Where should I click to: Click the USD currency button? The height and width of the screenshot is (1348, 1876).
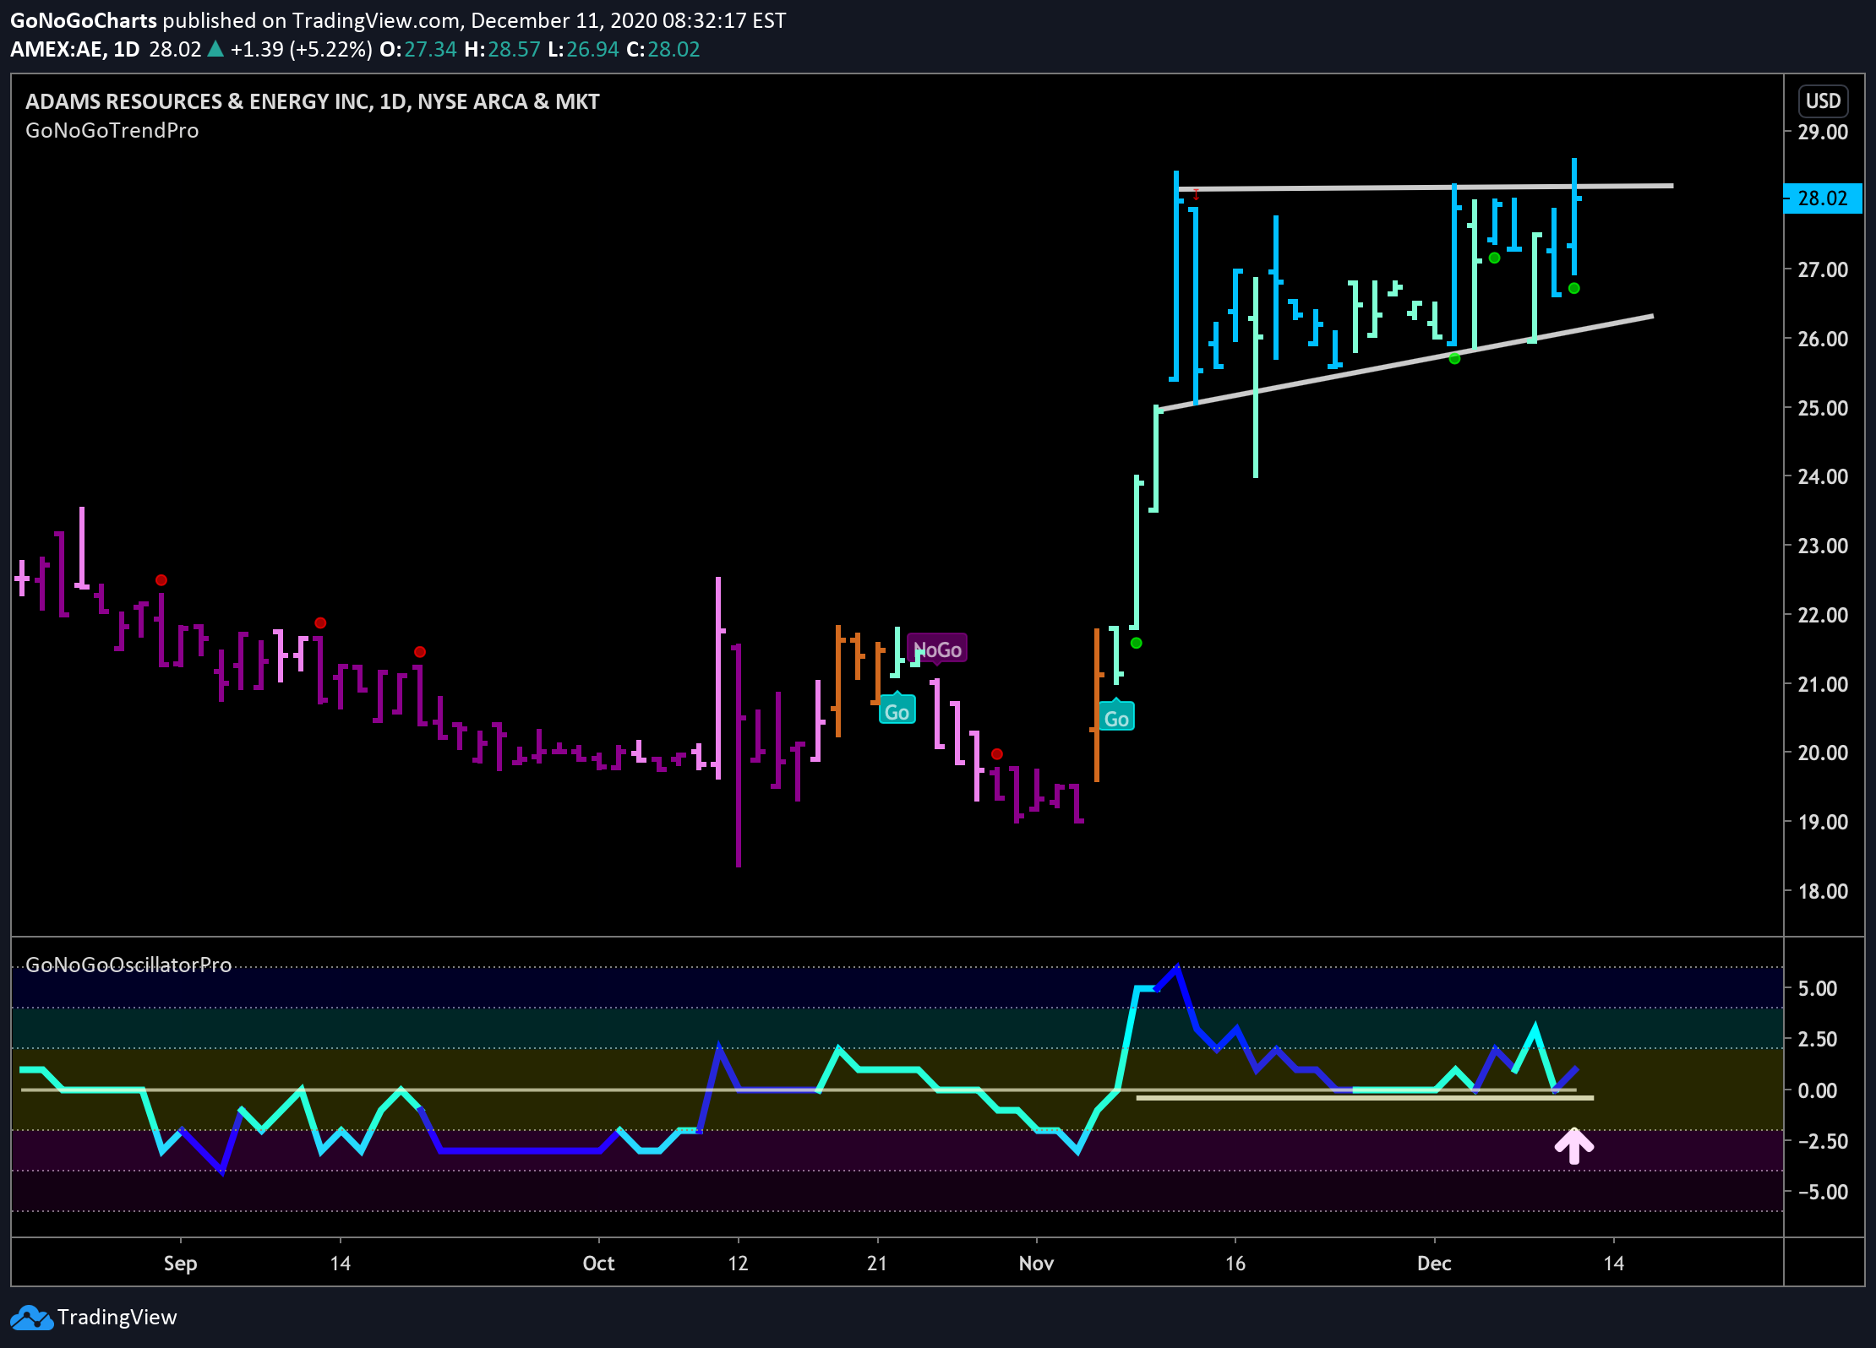click(x=1823, y=101)
